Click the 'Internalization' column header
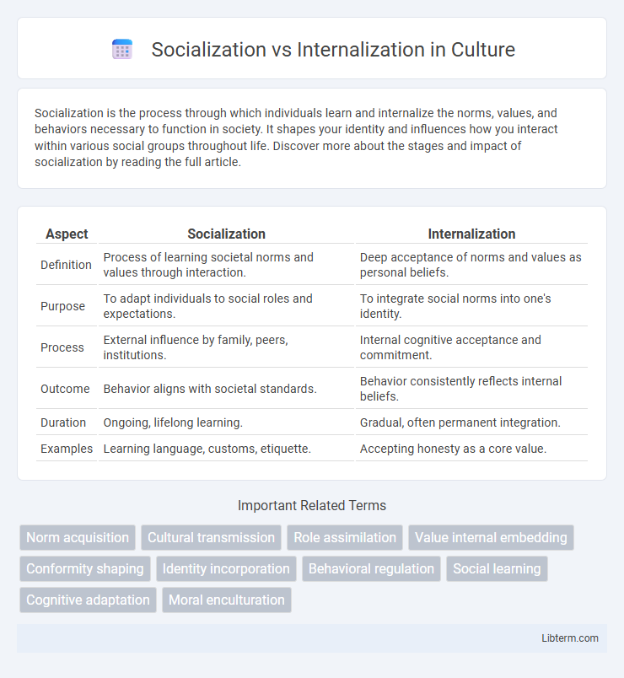The width and height of the screenshot is (624, 678). 471,234
